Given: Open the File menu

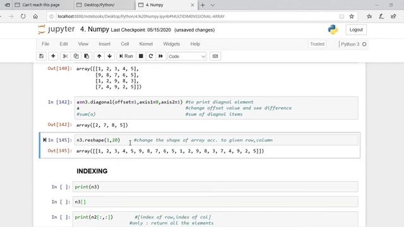Looking at the screenshot, I should point(45,44).
